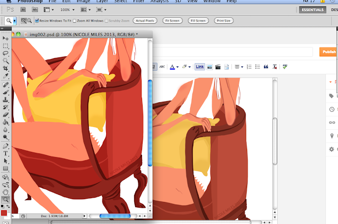Image resolution: width=338 pixels, height=224 pixels.
Task: Select the History Brush tool
Action: click(x=5, y=107)
